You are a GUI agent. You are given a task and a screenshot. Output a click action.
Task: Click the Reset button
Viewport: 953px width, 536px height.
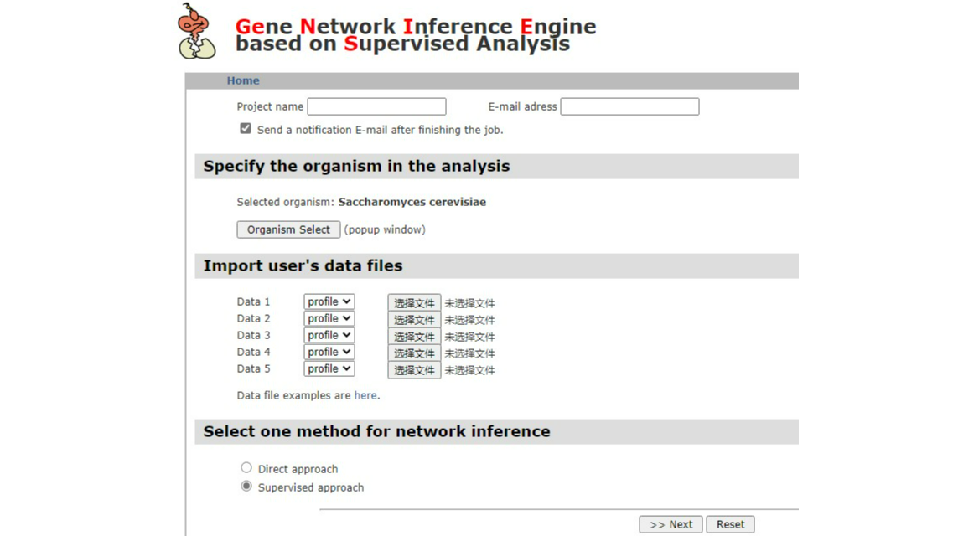731,524
